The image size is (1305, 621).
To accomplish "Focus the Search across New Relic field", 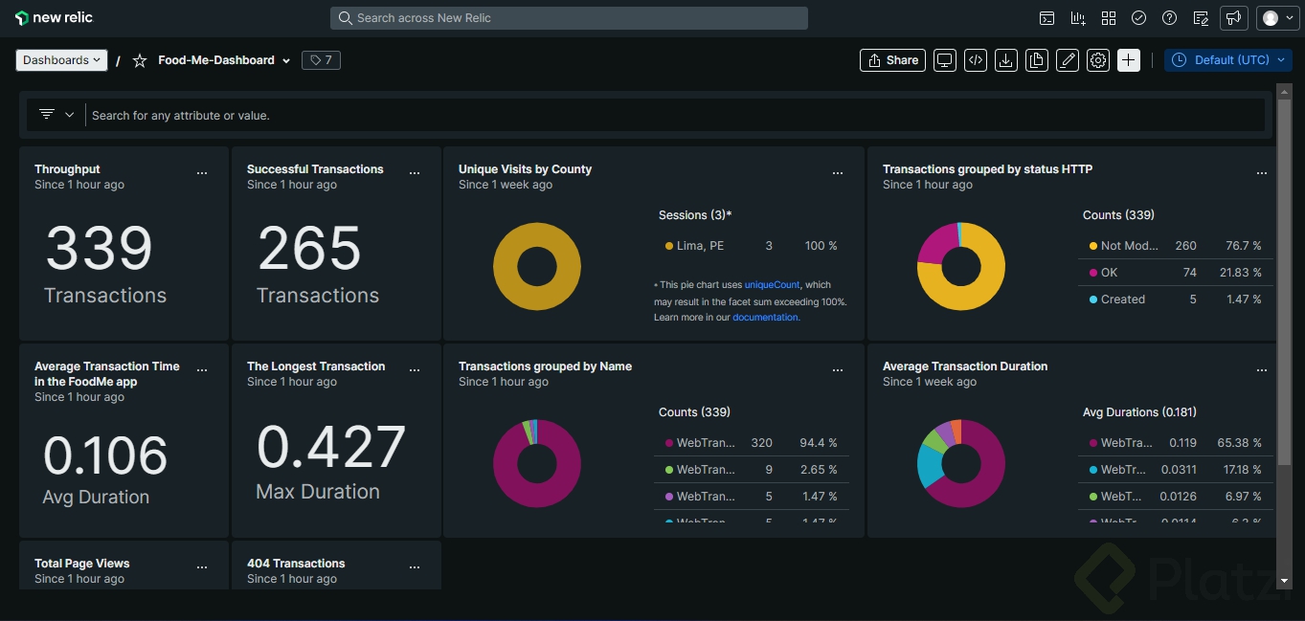I will tap(569, 18).
